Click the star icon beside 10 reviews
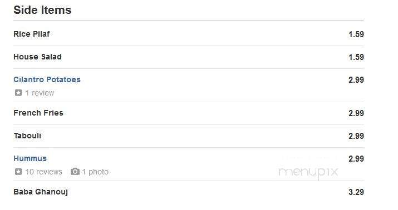 [x=18, y=172]
